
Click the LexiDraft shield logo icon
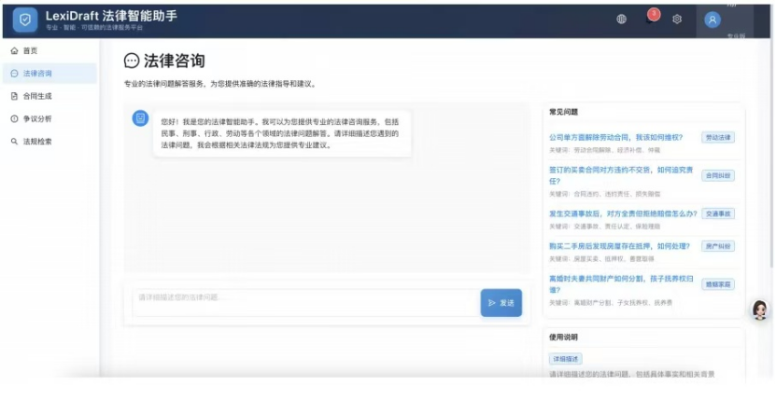pyautogui.click(x=25, y=19)
